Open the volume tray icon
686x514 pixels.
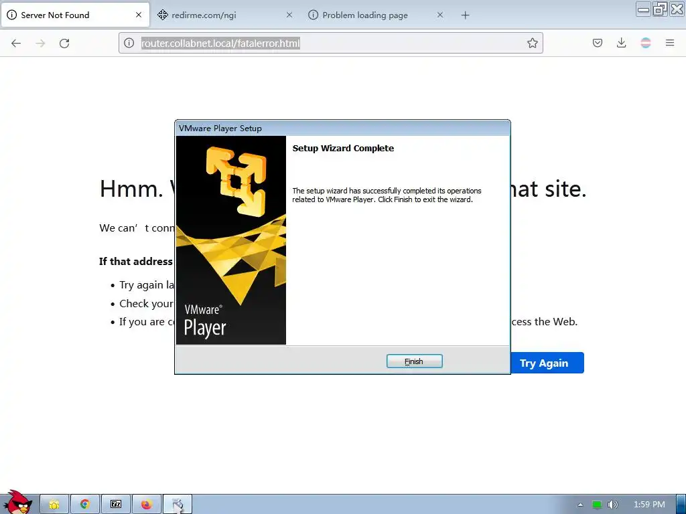[613, 505]
